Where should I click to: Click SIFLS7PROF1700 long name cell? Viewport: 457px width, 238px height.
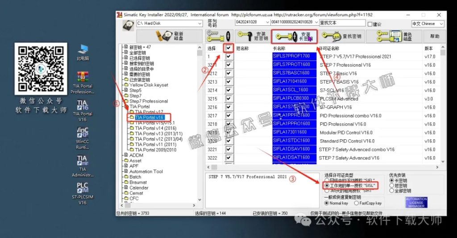[294, 56]
